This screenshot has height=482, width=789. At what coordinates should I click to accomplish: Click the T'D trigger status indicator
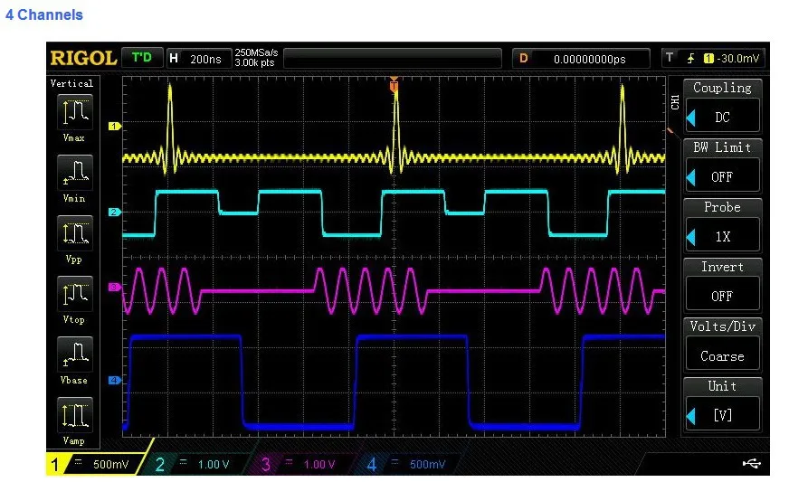142,57
